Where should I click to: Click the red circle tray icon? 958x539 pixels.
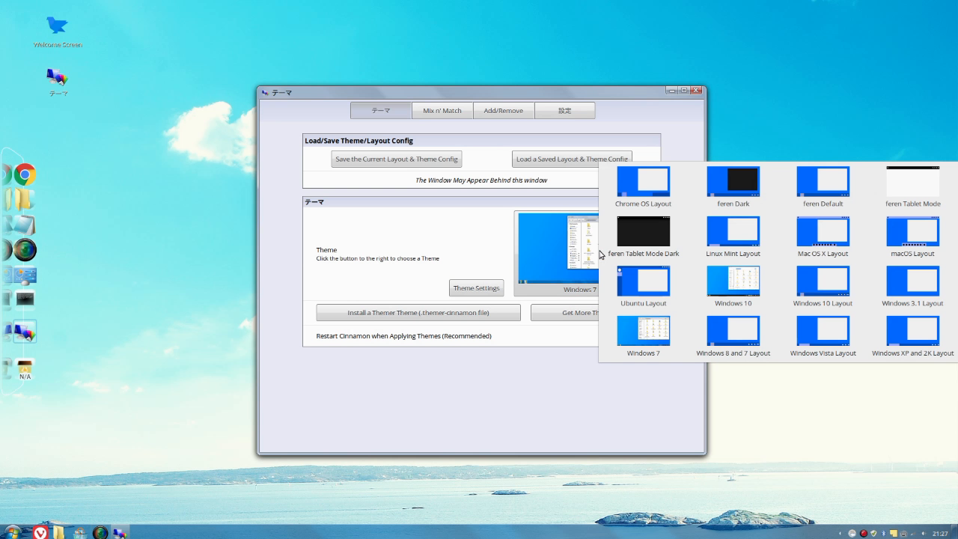pyautogui.click(x=863, y=533)
